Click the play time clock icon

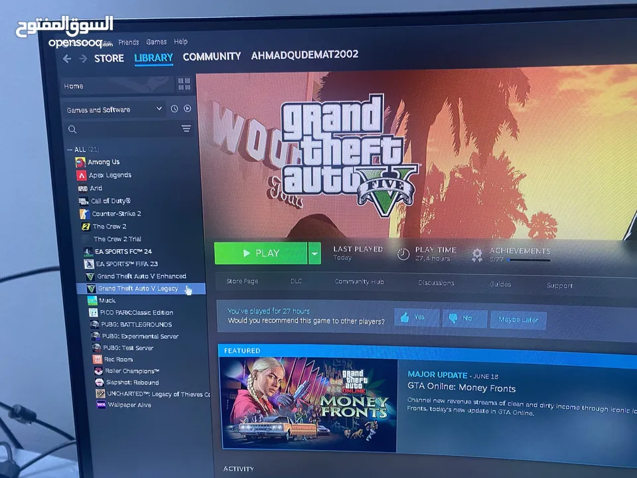(403, 254)
